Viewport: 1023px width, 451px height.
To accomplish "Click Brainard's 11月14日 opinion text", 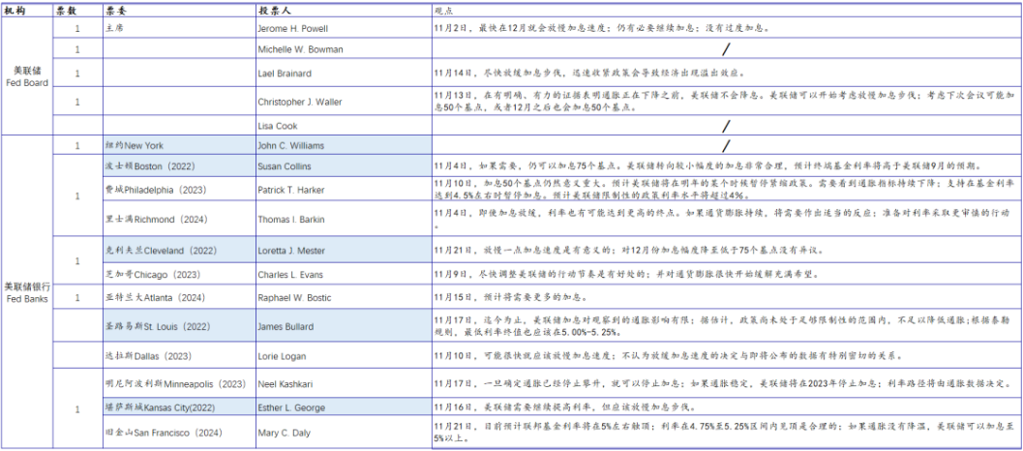I will 589,74.
